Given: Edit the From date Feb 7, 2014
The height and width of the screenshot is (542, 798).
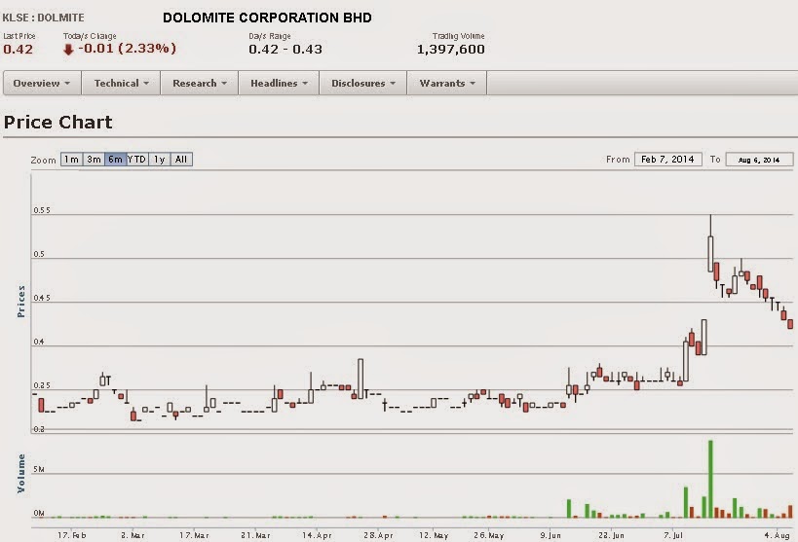Looking at the screenshot, I should pyautogui.click(x=667, y=160).
